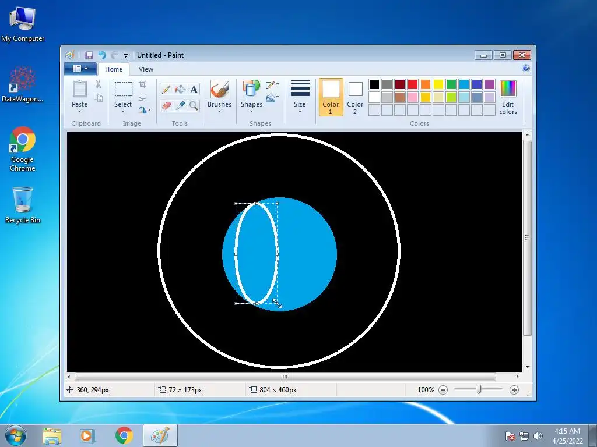Open the My Computer desktop icon
The width and height of the screenshot is (597, 447).
[23, 24]
